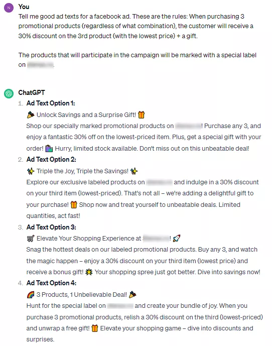Click the sparkle burst emoji after bonus gift

click(89, 272)
